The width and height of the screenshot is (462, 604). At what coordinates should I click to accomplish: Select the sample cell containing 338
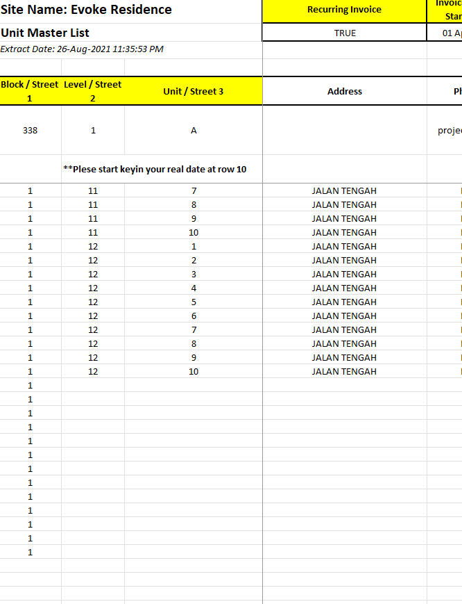[30, 130]
